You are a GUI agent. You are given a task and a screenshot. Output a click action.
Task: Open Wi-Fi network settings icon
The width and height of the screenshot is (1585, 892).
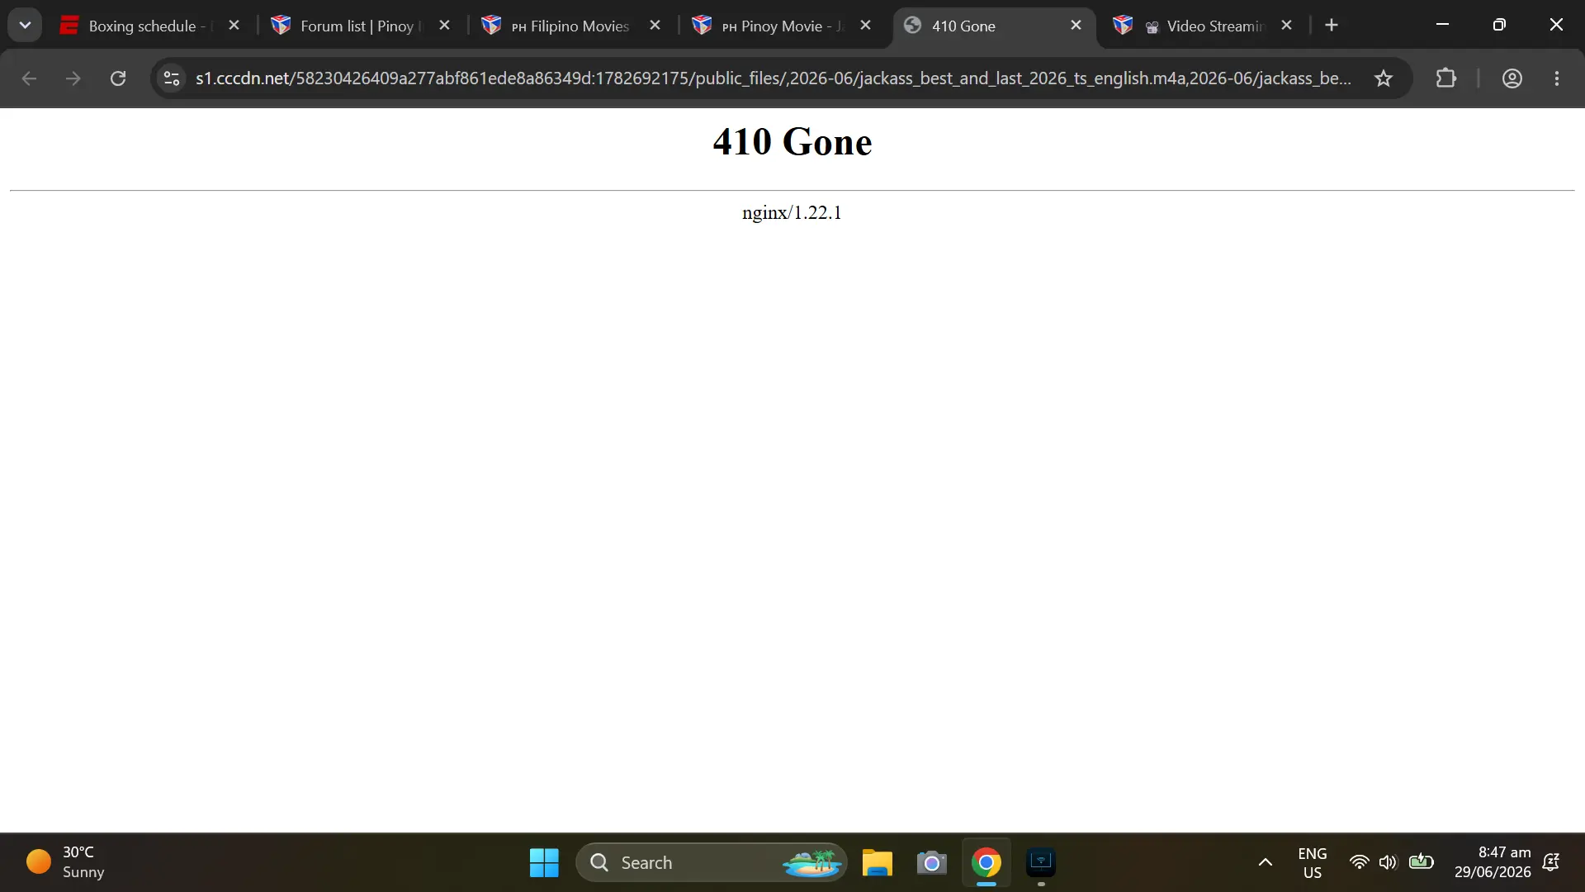[1359, 863]
